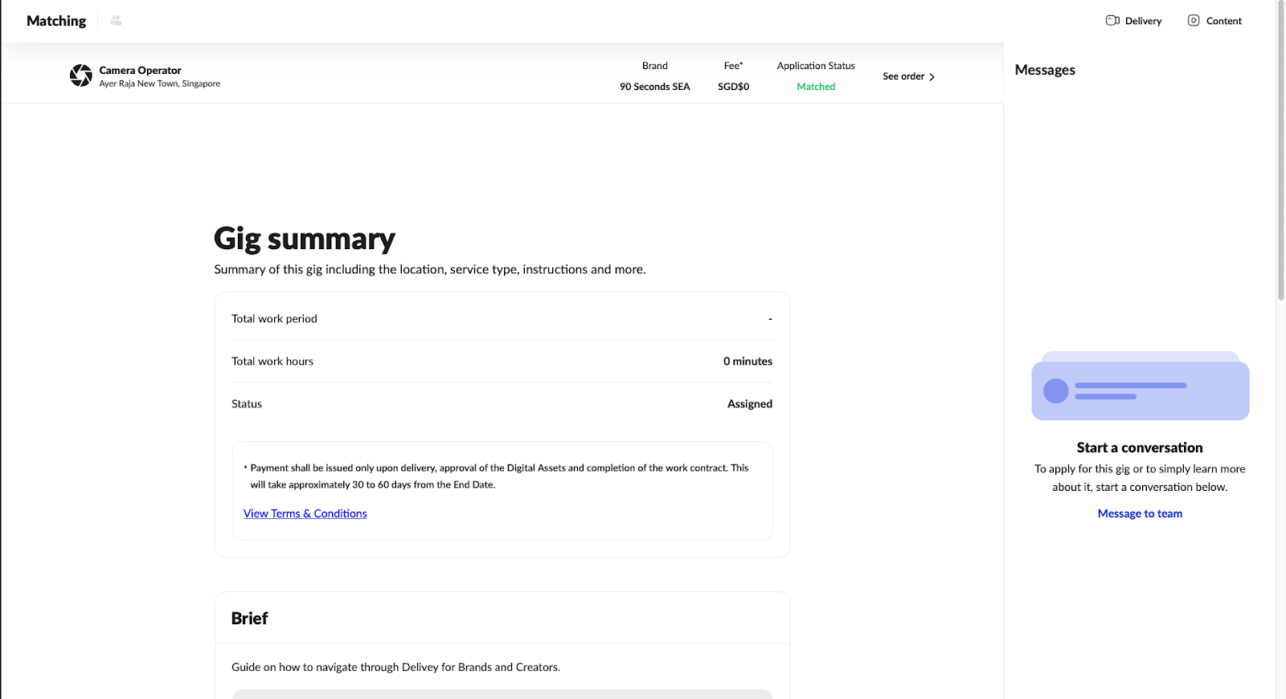Click the chat bubble illustration in Messages
Image resolution: width=1286 pixels, height=699 pixels.
pos(1140,386)
